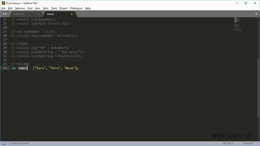Viewport: 260px width, 146px height.
Task: Click '5 characters selected' status text
Action: [19, 143]
